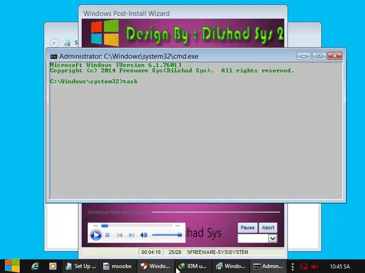Click the Abort button in wizard

(x=268, y=228)
